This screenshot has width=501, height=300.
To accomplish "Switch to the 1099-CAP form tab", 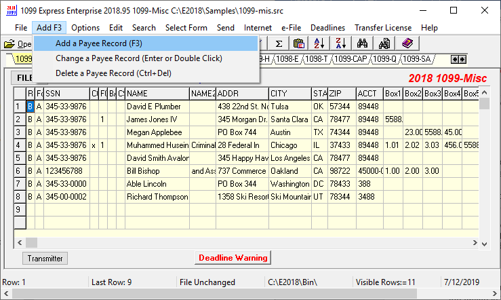I will point(350,59).
